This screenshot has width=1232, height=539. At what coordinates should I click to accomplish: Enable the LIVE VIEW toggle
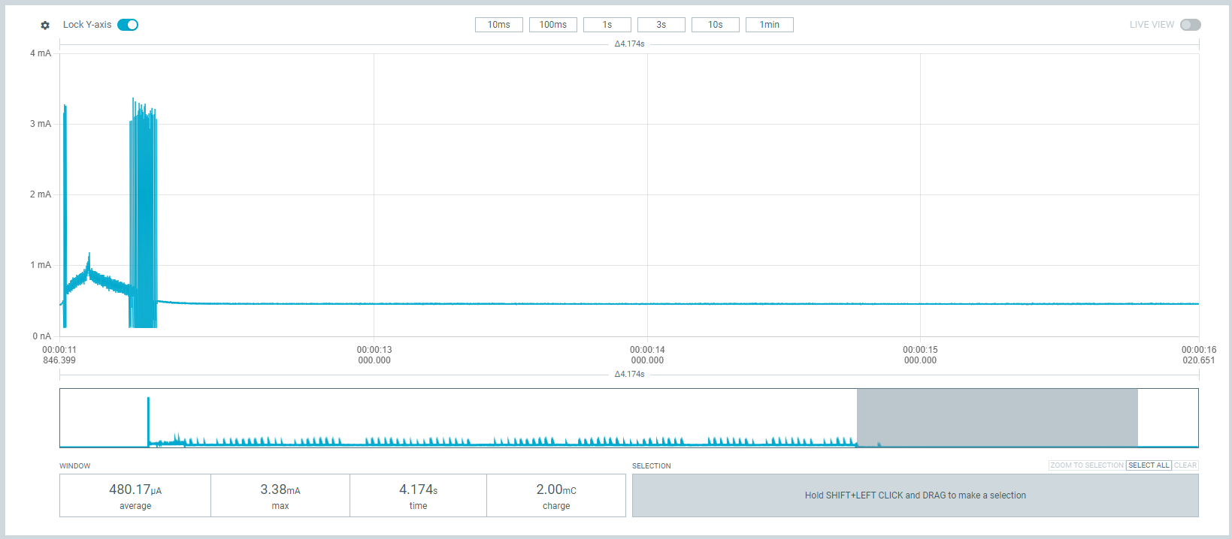pyautogui.click(x=1190, y=25)
